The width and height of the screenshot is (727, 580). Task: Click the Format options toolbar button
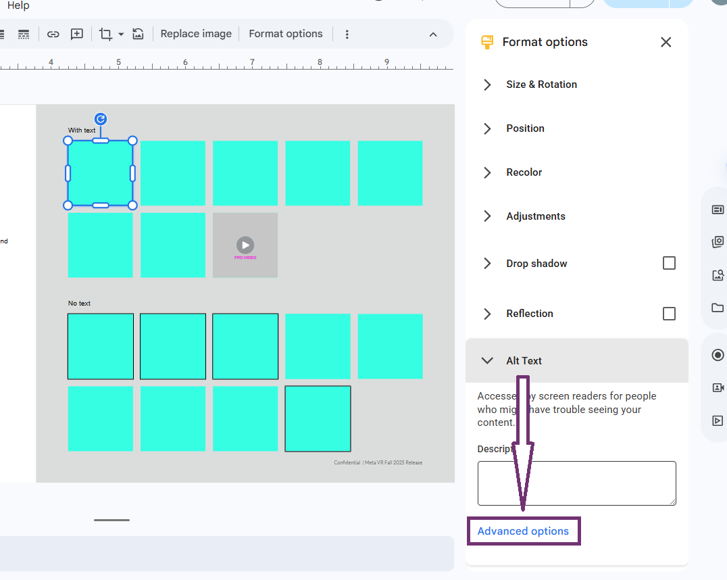(x=286, y=34)
